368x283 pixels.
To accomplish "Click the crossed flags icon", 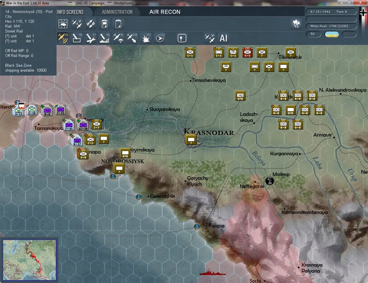I will (296, 23).
